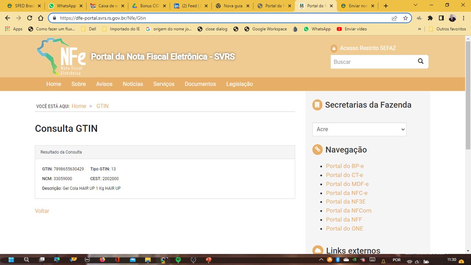Viewport: 471px width, 265px height.
Task: Open the Dell app on the taskbar
Action: [x=87, y=259]
